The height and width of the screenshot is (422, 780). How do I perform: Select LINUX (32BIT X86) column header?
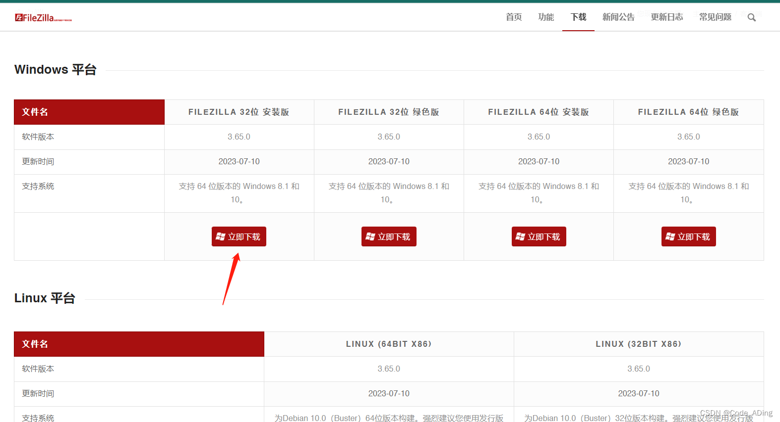(639, 344)
